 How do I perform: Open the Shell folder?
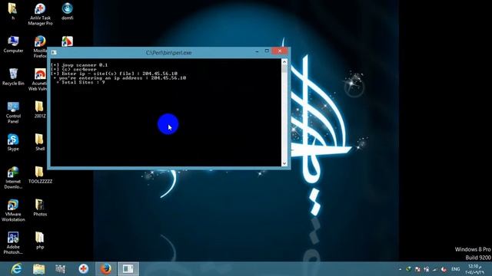40,142
